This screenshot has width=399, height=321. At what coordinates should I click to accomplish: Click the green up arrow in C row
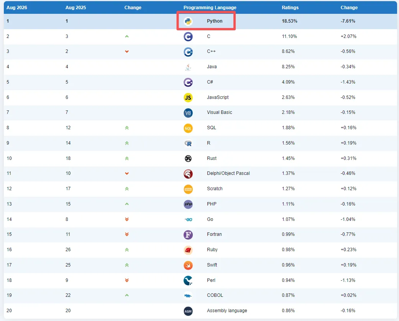tap(127, 36)
